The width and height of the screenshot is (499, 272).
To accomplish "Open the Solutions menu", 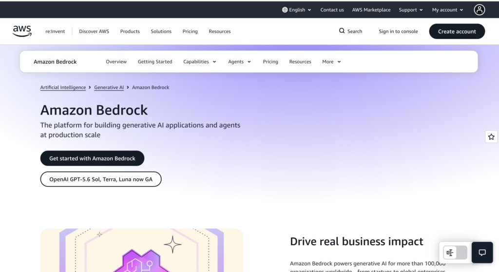I will click(x=161, y=31).
